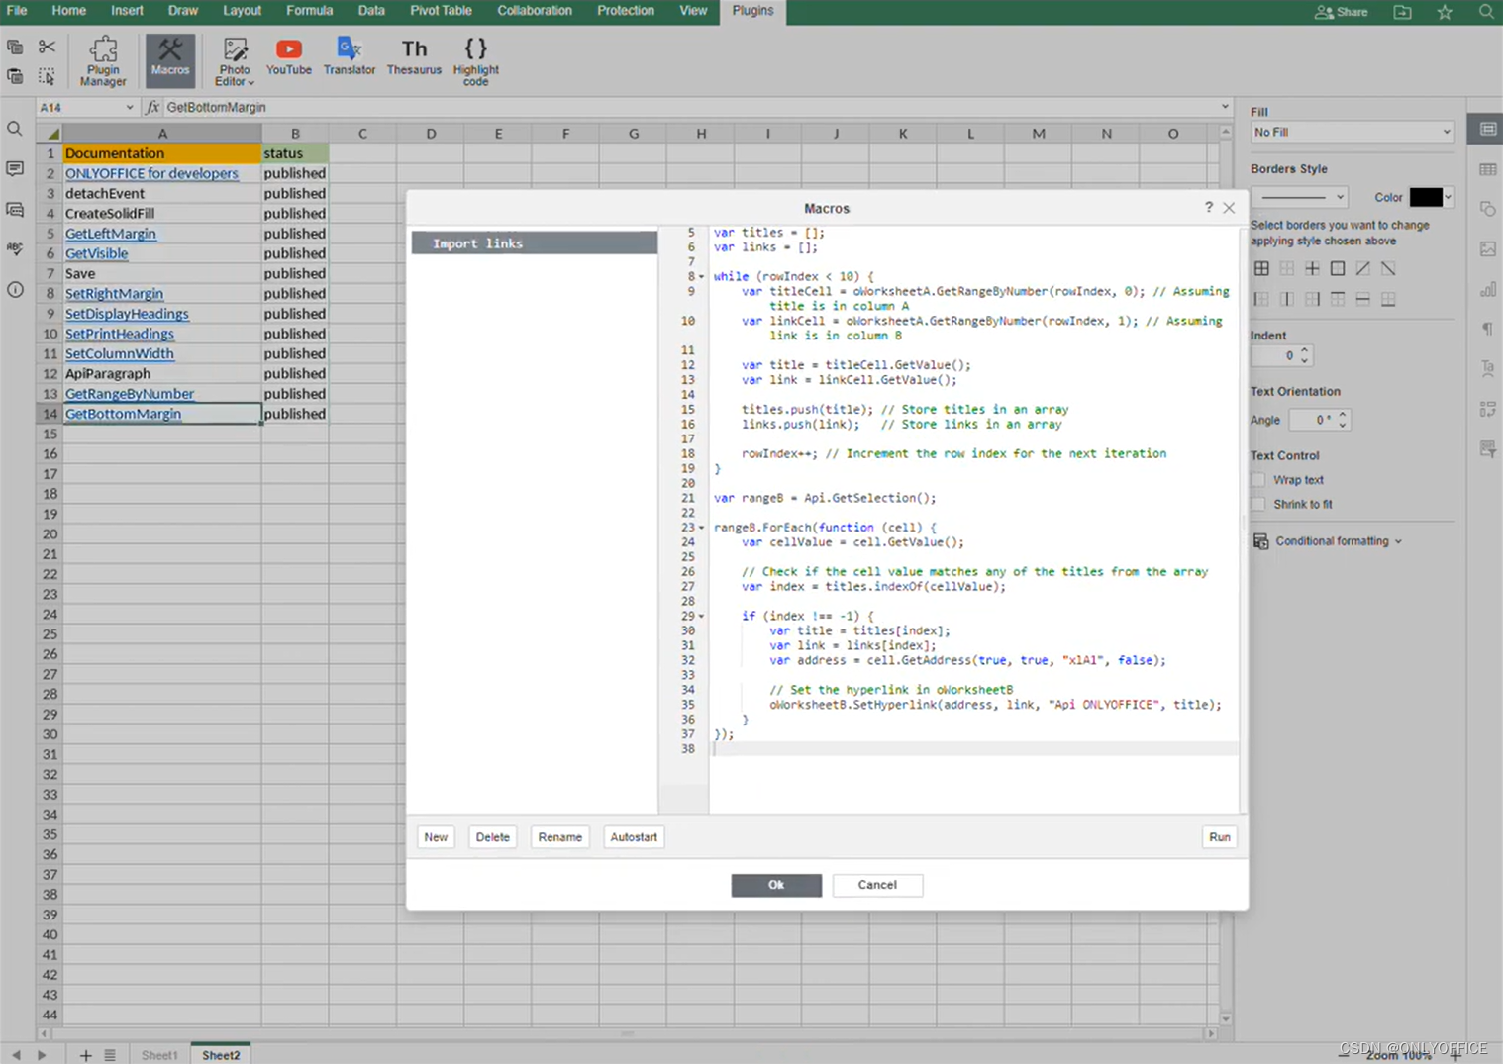Screen dimensions: 1503x1064
Task: Click the Macros dialog help question mark
Action: click(1208, 207)
